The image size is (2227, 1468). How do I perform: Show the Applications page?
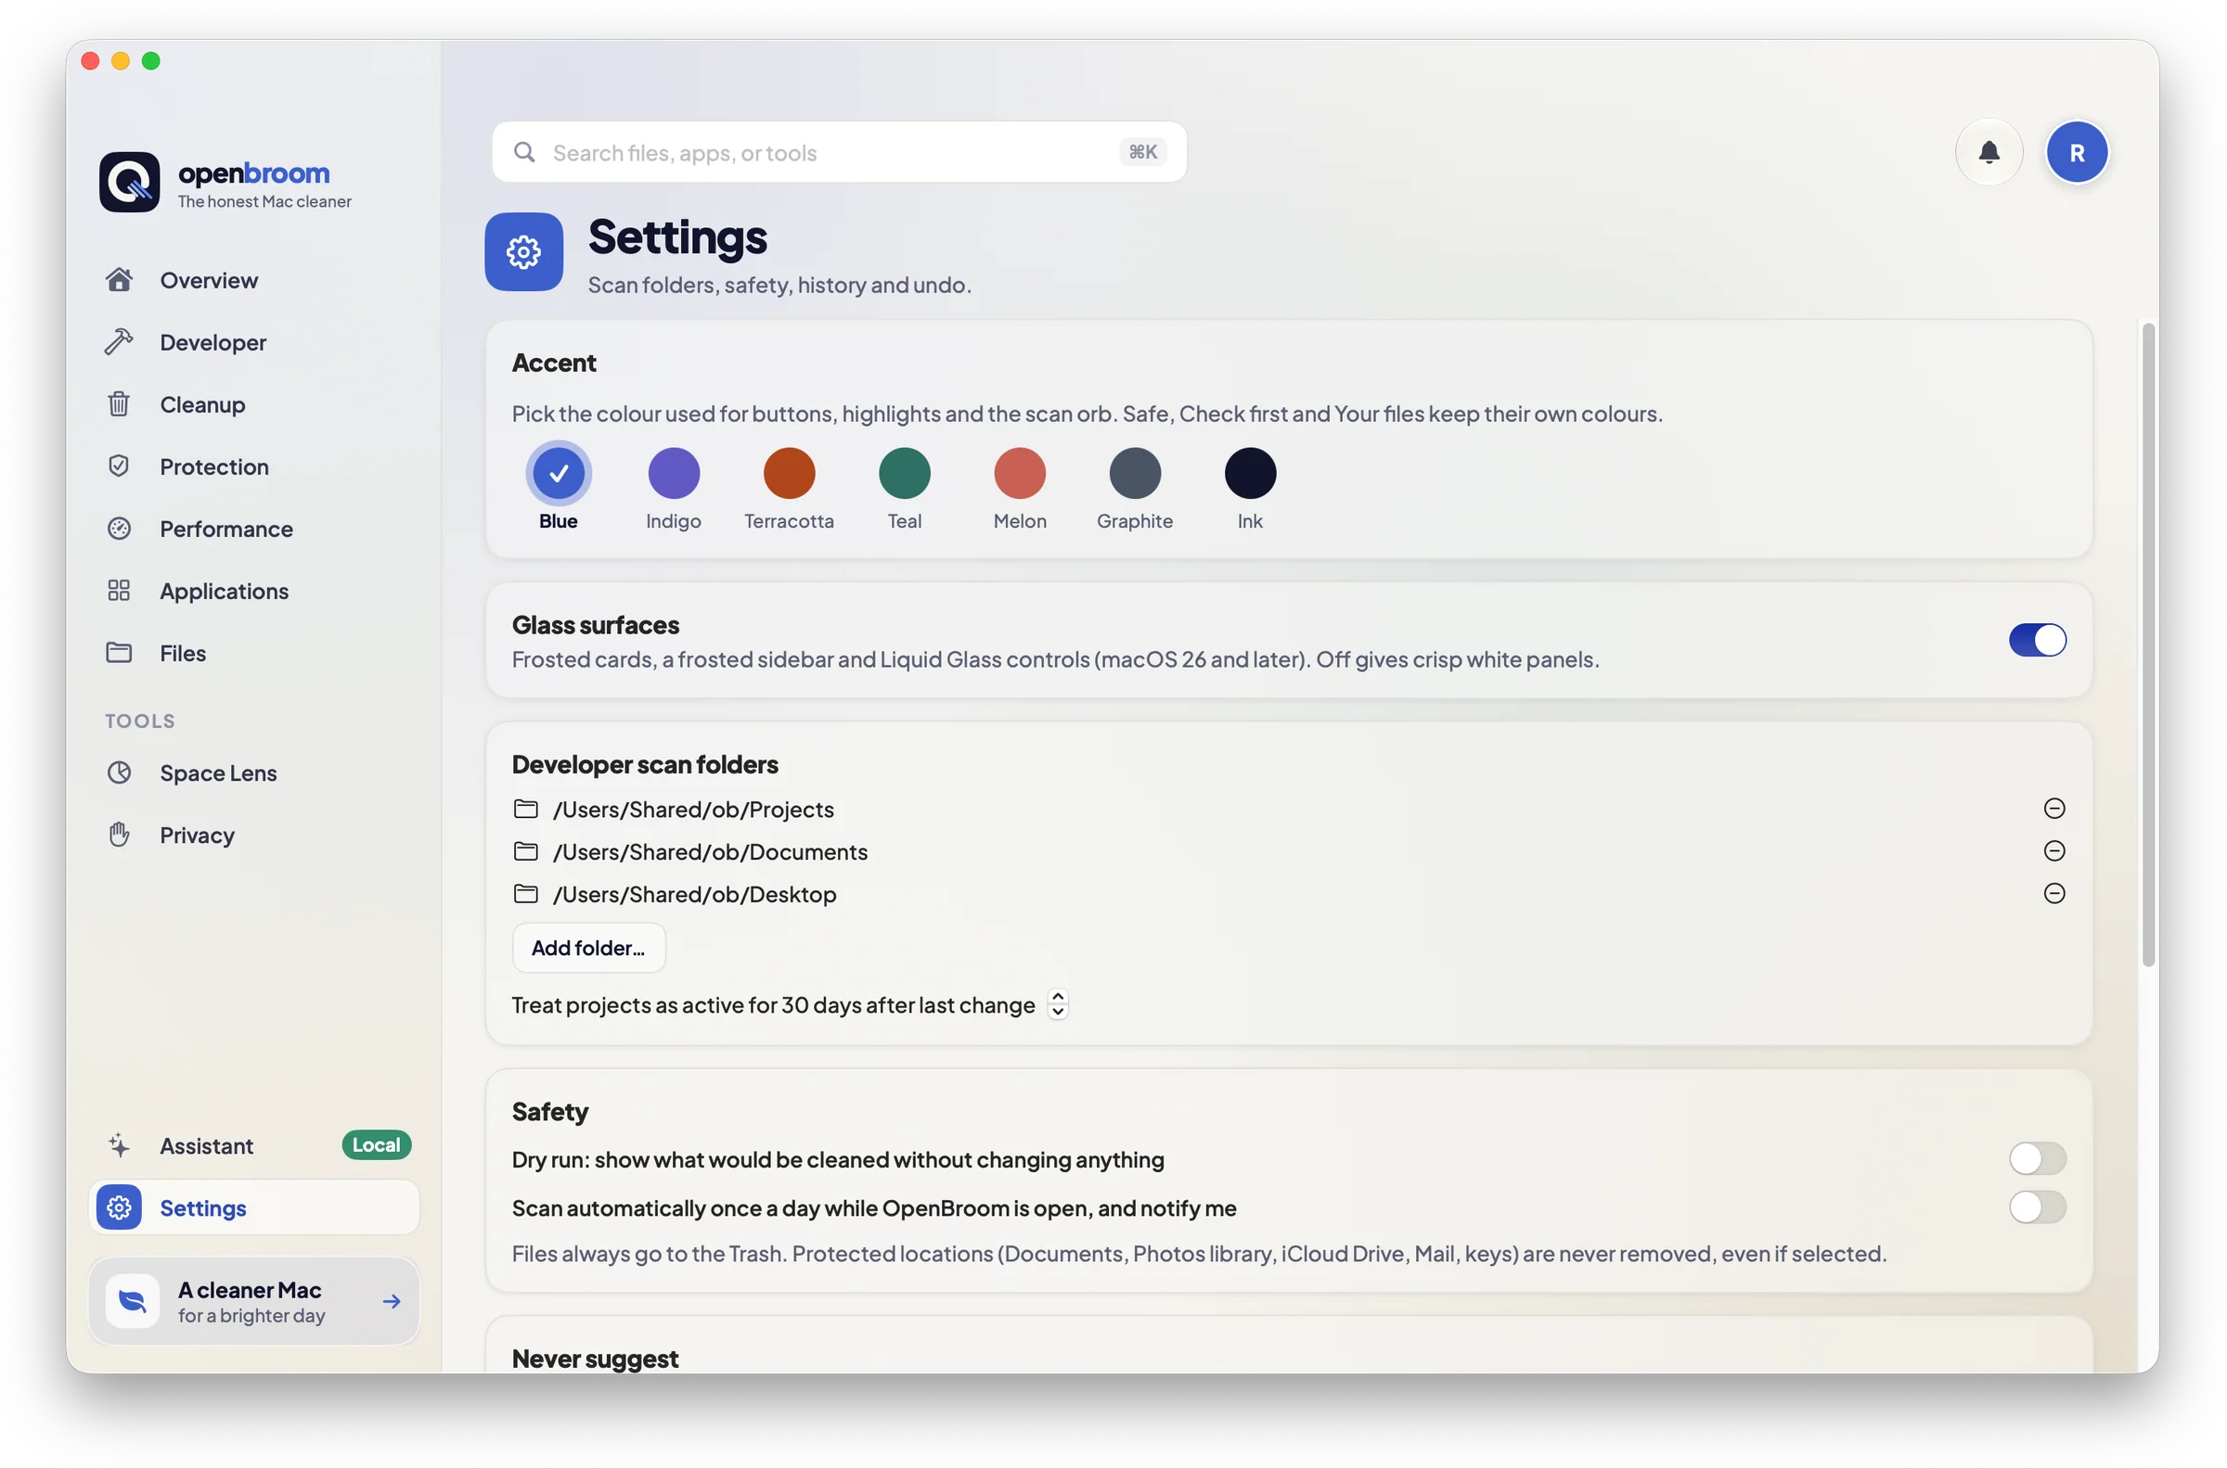click(254, 590)
